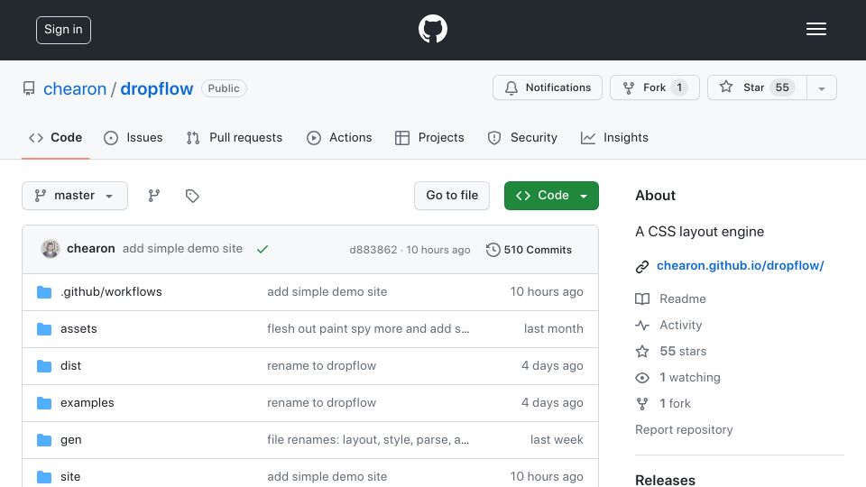Fork the repository

[x=655, y=87]
